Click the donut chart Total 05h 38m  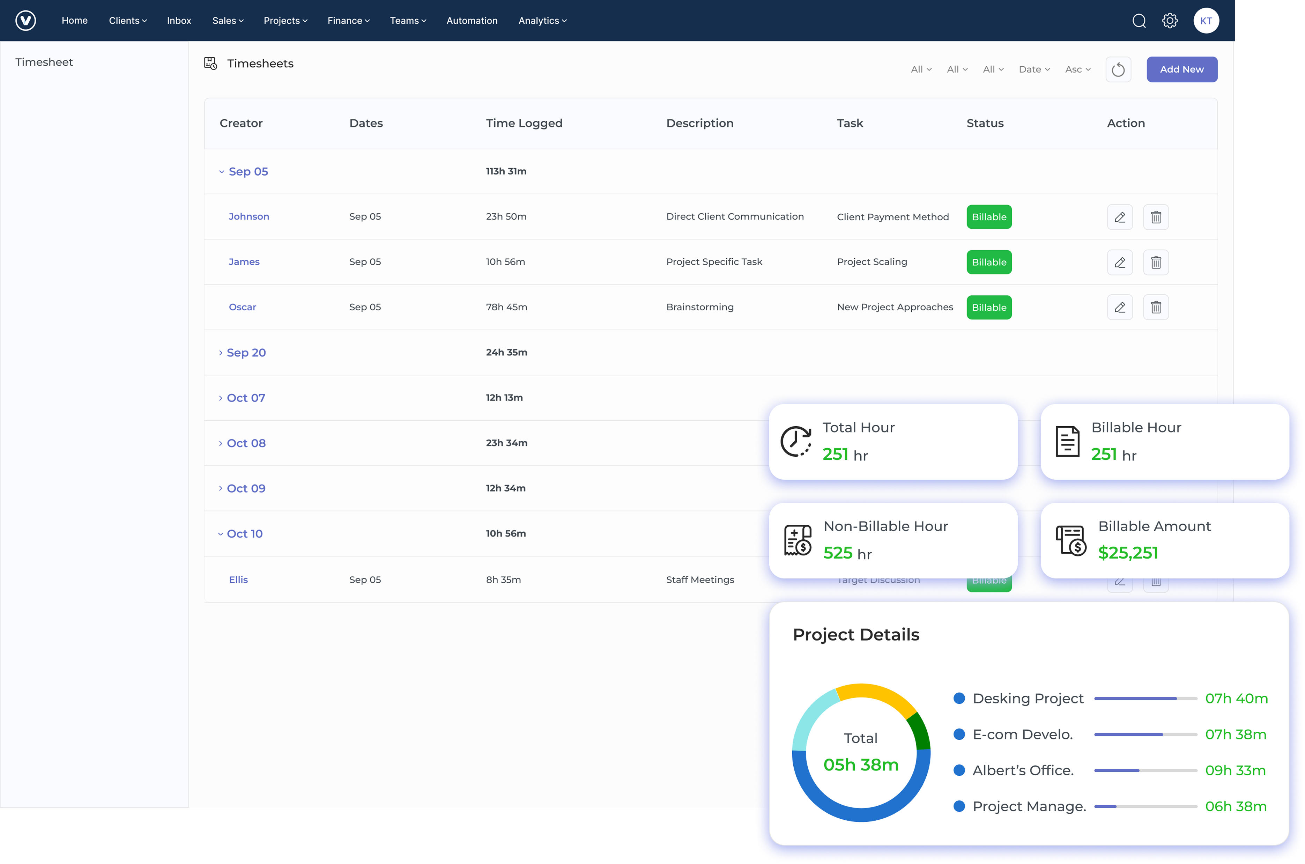click(x=860, y=753)
